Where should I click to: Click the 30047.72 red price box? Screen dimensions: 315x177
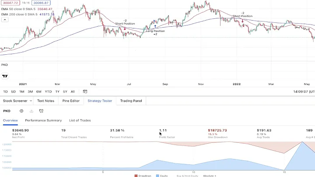point(10,3)
